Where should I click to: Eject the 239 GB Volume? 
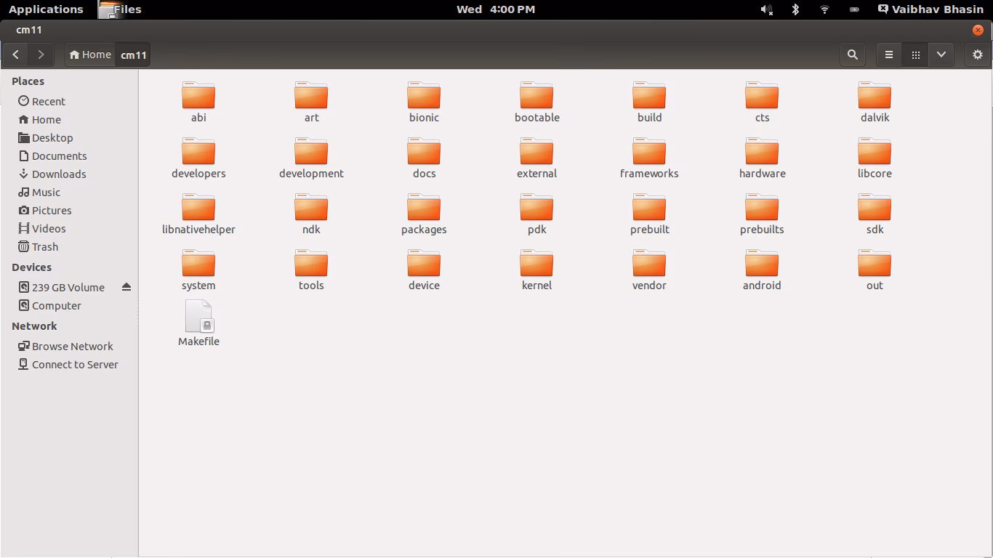point(126,287)
